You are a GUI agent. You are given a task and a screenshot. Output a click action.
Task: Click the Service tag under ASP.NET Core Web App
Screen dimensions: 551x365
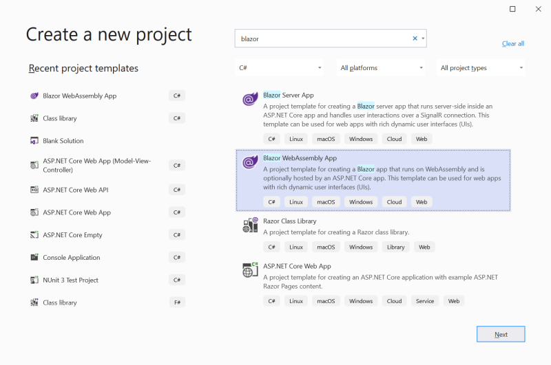(425, 301)
